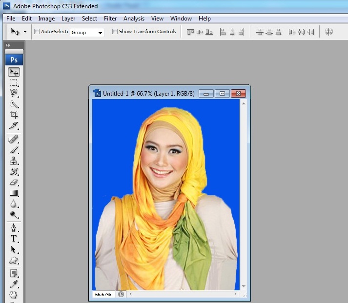Pick the Polygonal Lasso tool
348x303 pixels.
pyautogui.click(x=14, y=93)
